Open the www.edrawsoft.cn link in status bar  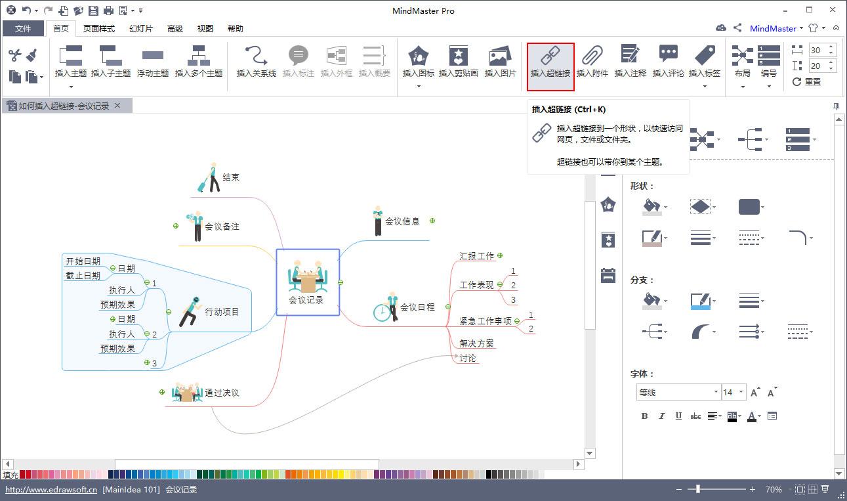pyautogui.click(x=51, y=490)
